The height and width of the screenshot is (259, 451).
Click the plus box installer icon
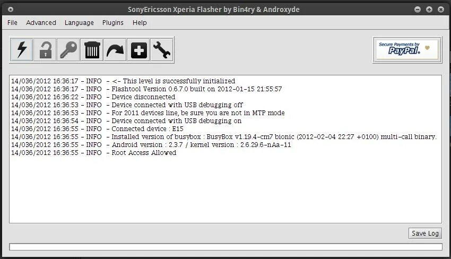point(138,50)
